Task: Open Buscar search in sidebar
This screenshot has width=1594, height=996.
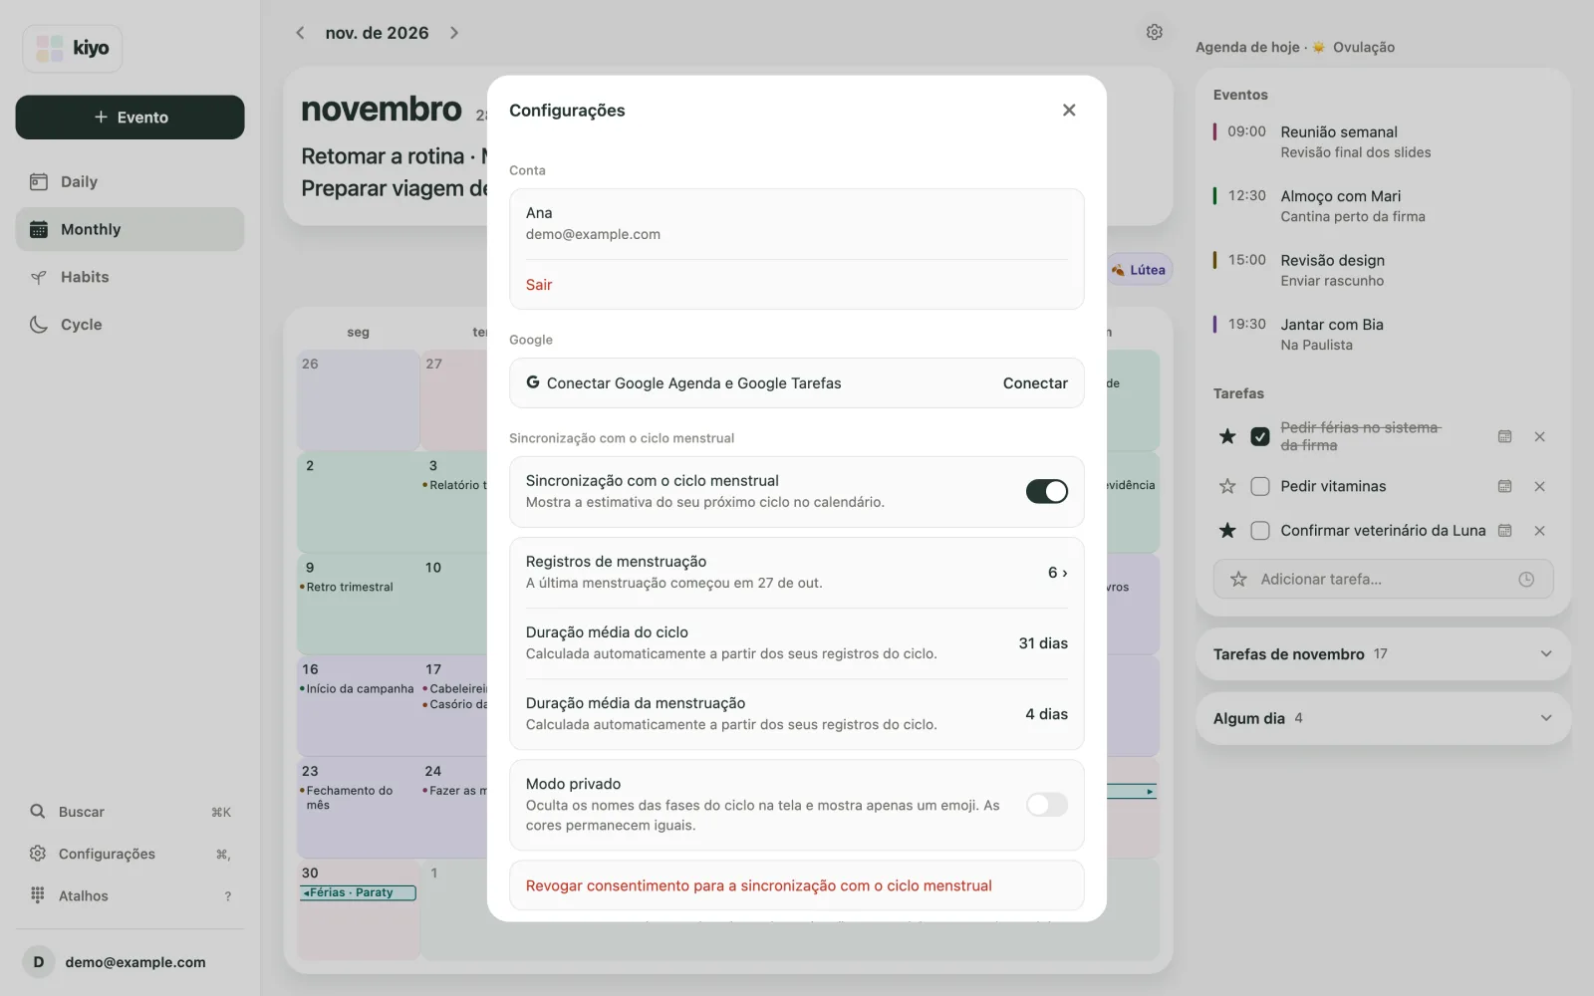Action: click(x=130, y=812)
